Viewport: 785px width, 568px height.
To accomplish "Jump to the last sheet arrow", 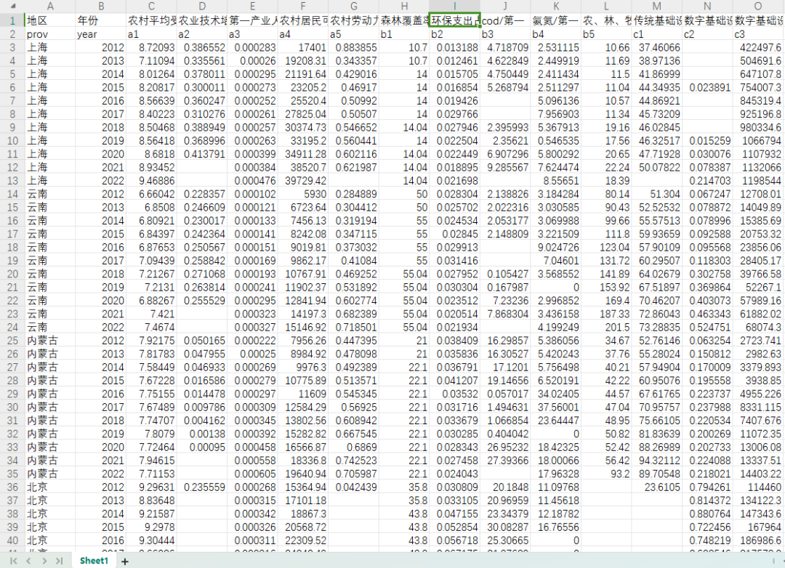I will pyautogui.click(x=59, y=561).
